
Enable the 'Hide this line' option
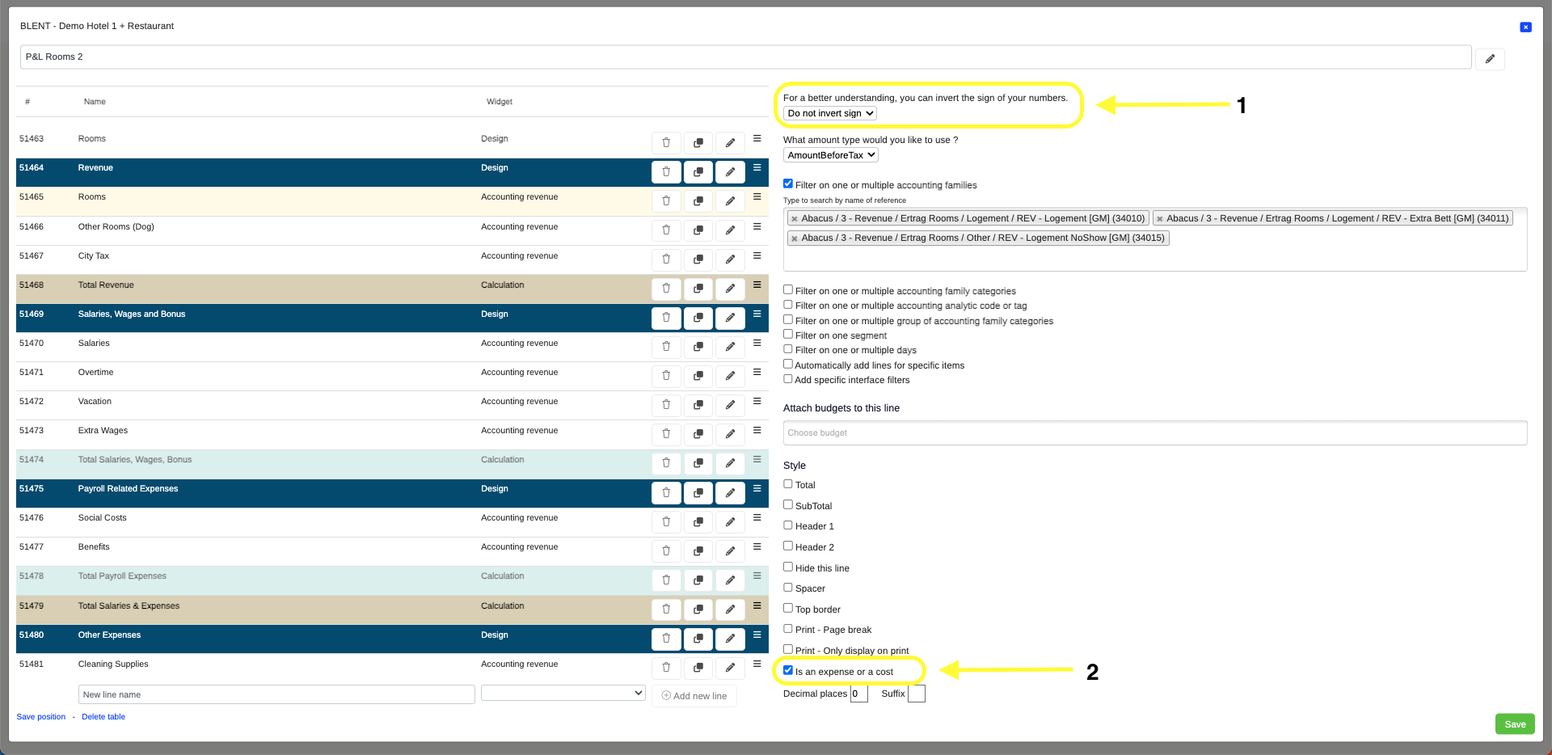[788, 567]
